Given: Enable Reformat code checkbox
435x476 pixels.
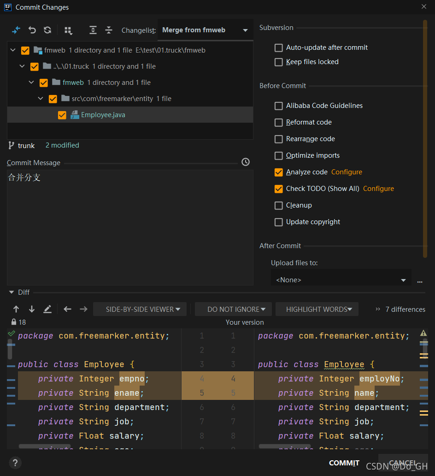Looking at the screenshot, I should [x=278, y=122].
